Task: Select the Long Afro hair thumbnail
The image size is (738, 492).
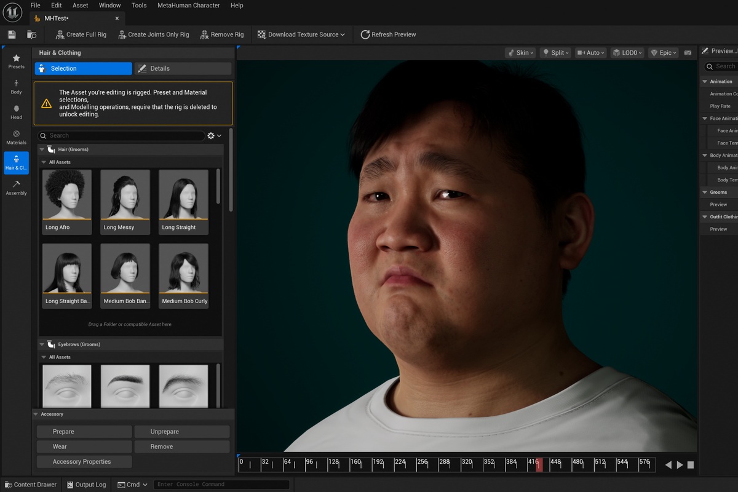Action: [67, 202]
